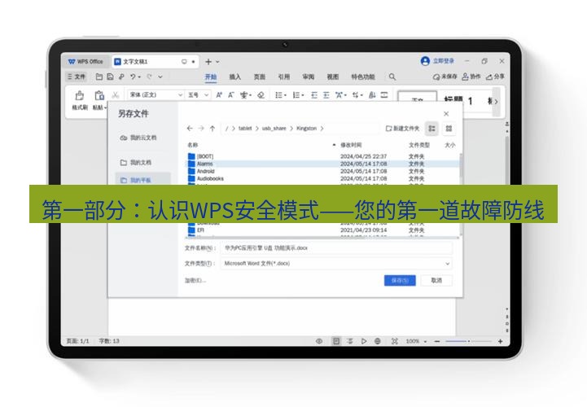The width and height of the screenshot is (587, 407).
Task: Click the zoom slider in status bar
Action: point(468,341)
